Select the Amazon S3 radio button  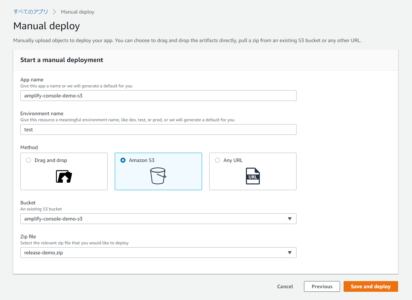123,160
